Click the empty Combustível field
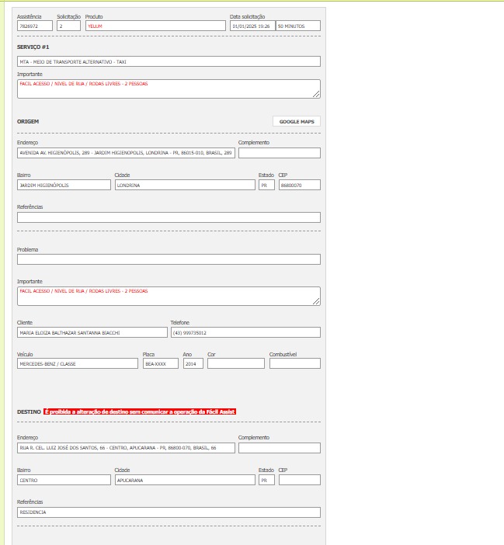The width and height of the screenshot is (504, 545). pos(295,363)
